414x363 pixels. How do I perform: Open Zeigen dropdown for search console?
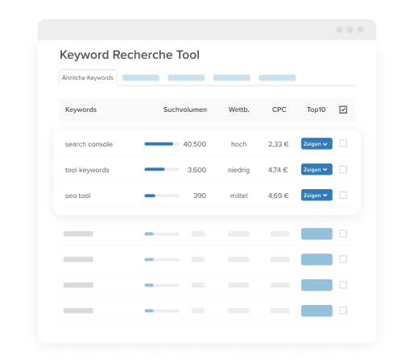tap(317, 143)
